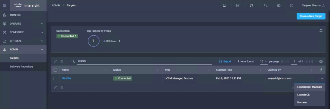Screen dimensions: 330x109
Task: Click Claim a New Target button
Action: point(311,16)
